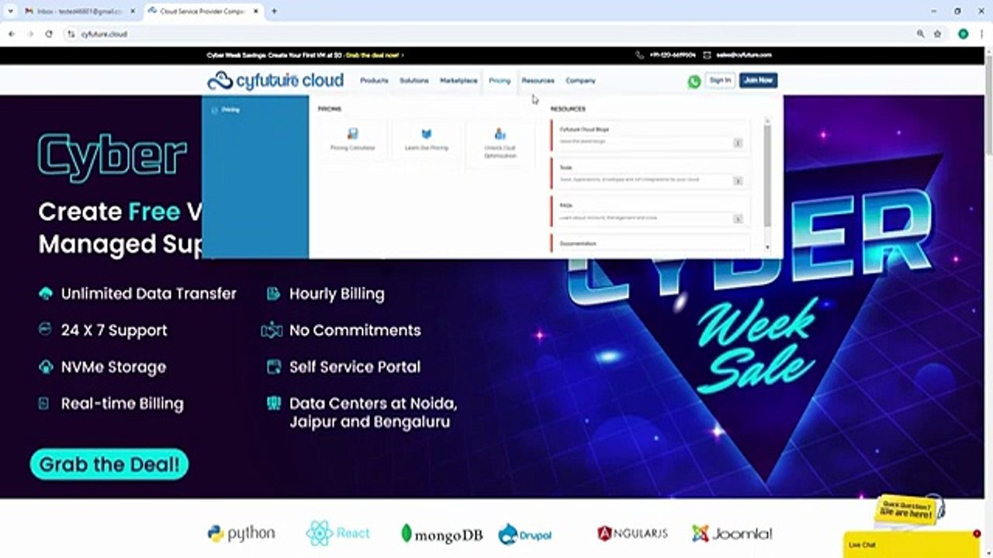
Task: Bookmark the page with star icon
Action: point(937,34)
